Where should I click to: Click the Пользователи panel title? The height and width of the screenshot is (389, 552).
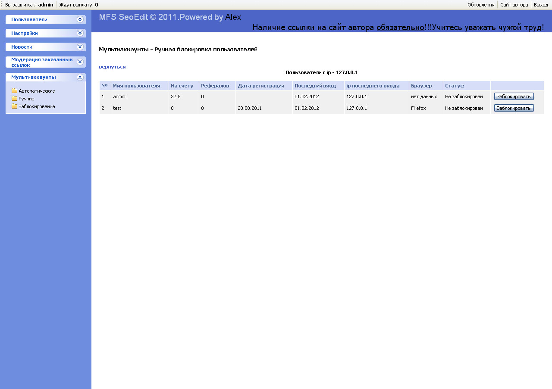click(x=29, y=19)
